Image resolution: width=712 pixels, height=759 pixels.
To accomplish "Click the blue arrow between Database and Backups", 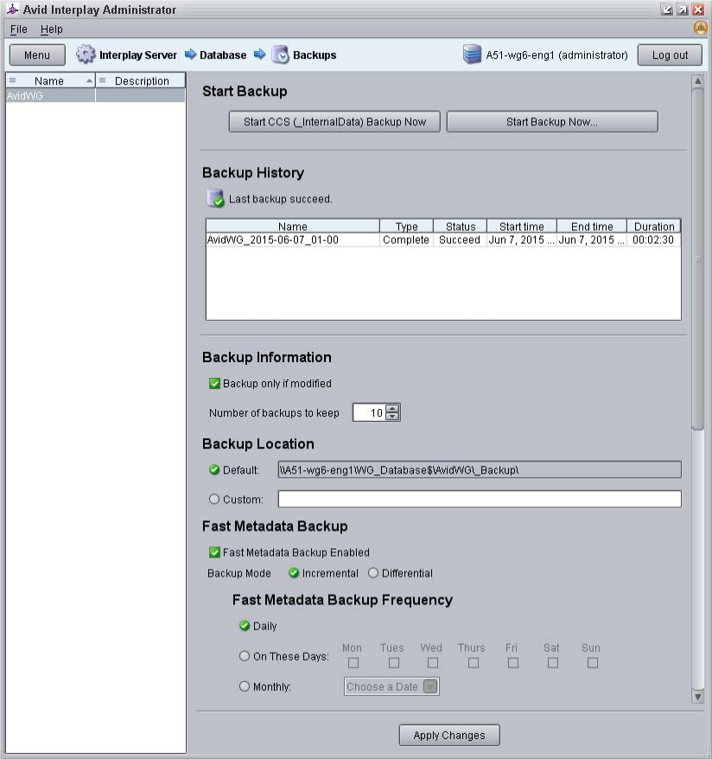I will [x=260, y=54].
